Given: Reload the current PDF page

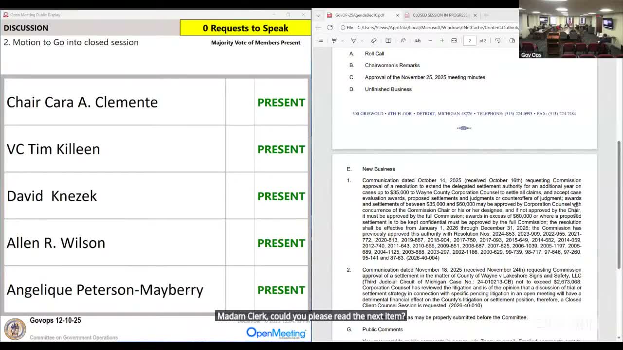Looking at the screenshot, I should tap(330, 28).
